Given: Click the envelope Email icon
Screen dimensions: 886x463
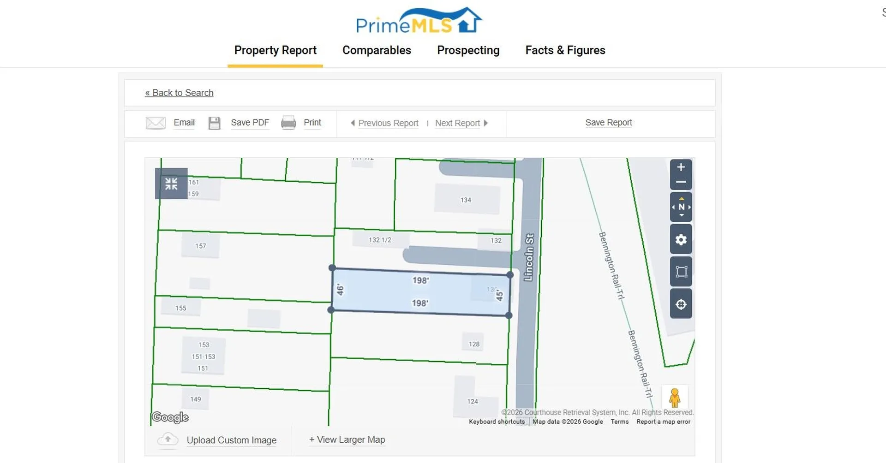Looking at the screenshot, I should pyautogui.click(x=156, y=123).
